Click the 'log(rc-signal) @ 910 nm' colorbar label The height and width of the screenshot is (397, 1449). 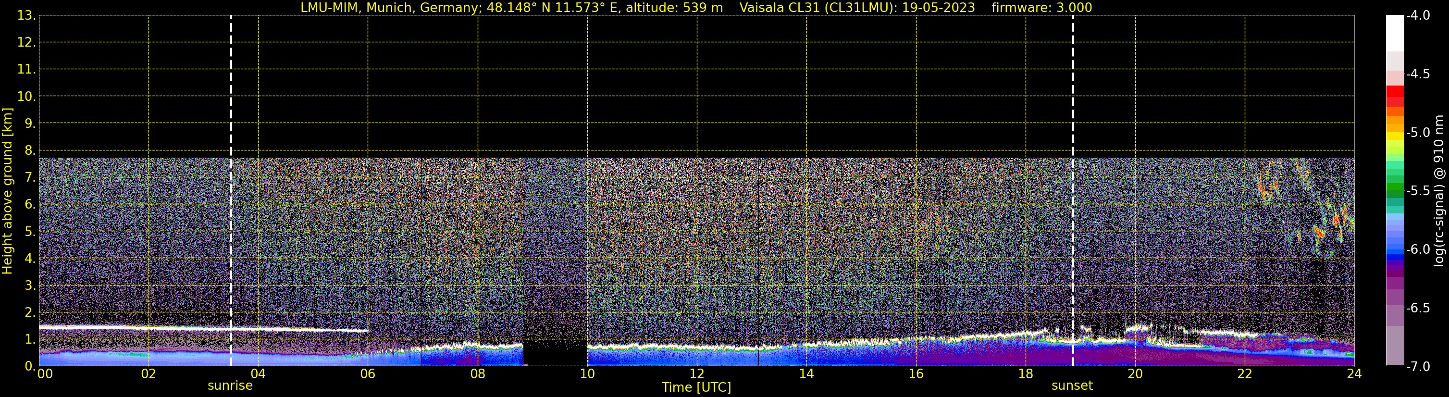coord(1438,191)
